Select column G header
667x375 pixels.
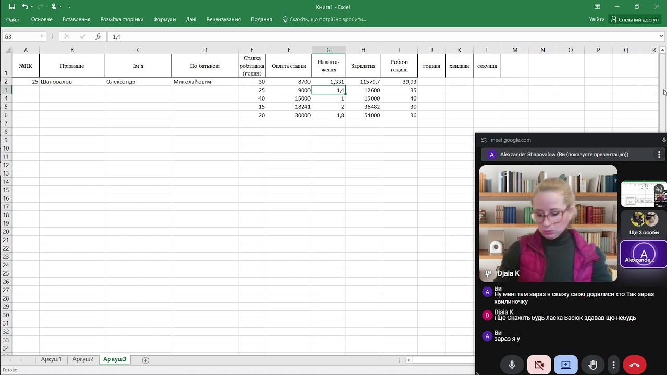tap(328, 50)
